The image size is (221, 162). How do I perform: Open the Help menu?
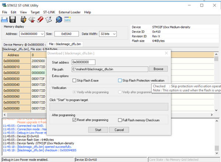click(x=88, y=12)
